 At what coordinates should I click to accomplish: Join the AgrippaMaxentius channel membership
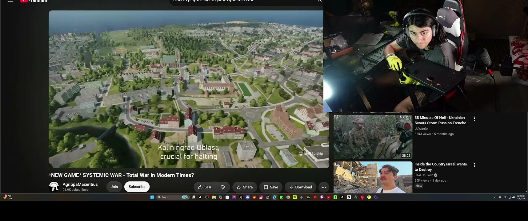pyautogui.click(x=114, y=187)
